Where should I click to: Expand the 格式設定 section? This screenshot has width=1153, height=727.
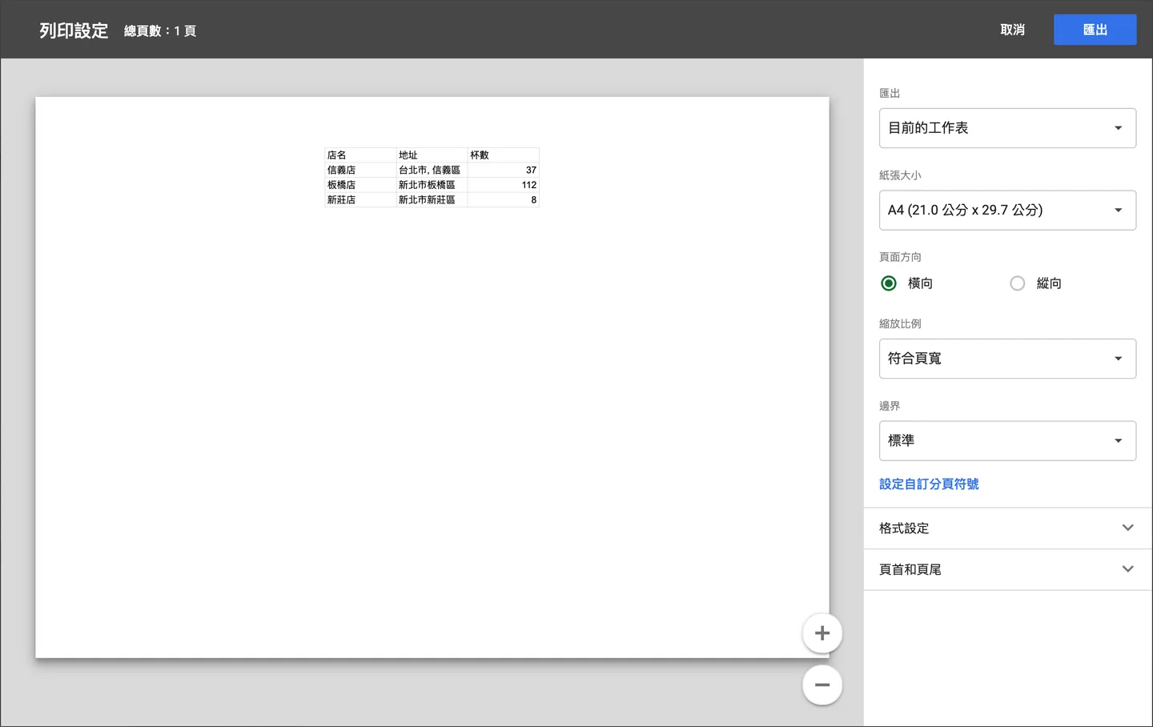pos(1007,528)
